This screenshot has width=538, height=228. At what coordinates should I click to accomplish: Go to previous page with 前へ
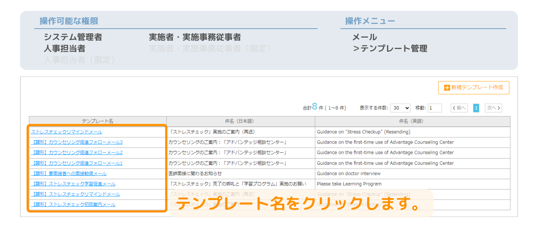click(x=459, y=108)
